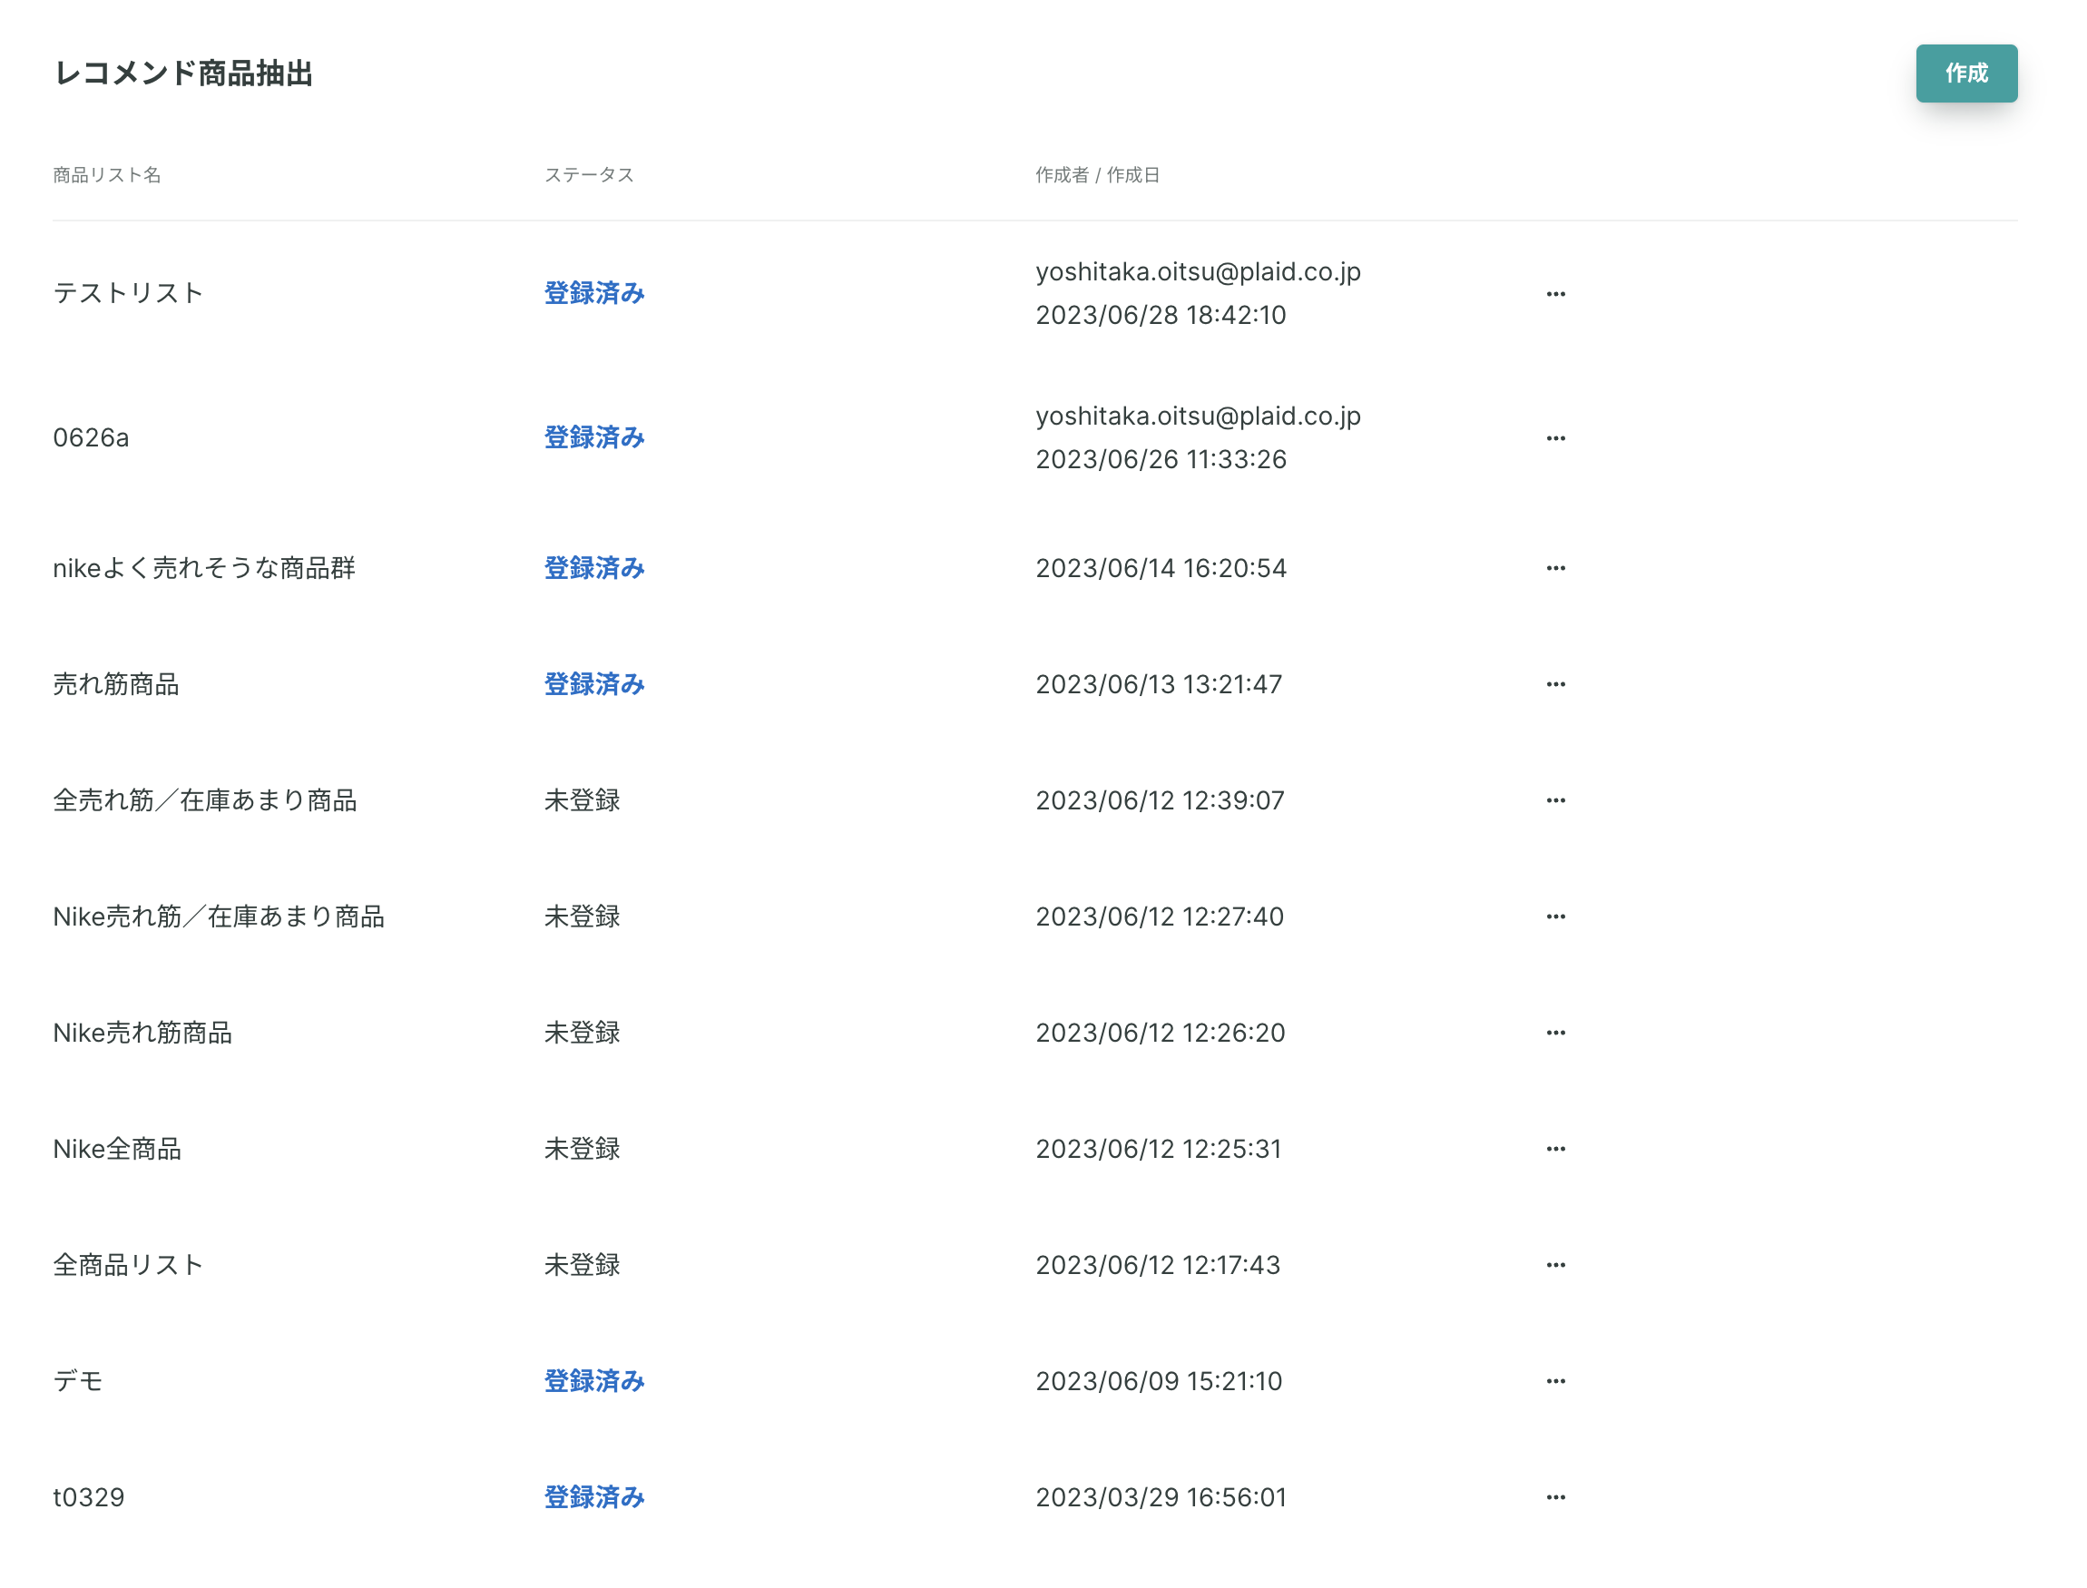Open the ellipsis menu for Nike売れ筋商品
Viewport: 2087px width, 1588px height.
tap(1555, 1033)
